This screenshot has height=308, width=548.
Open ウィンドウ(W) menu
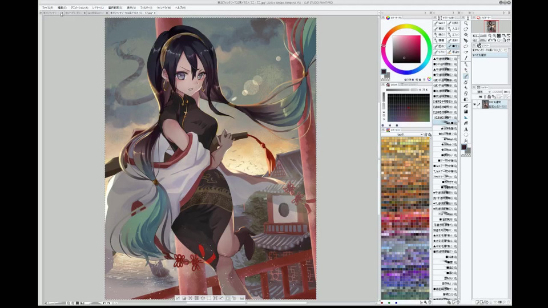(164, 7)
